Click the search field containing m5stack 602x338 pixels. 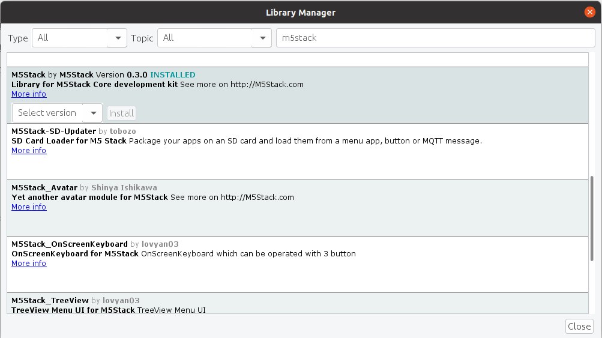(x=435, y=38)
